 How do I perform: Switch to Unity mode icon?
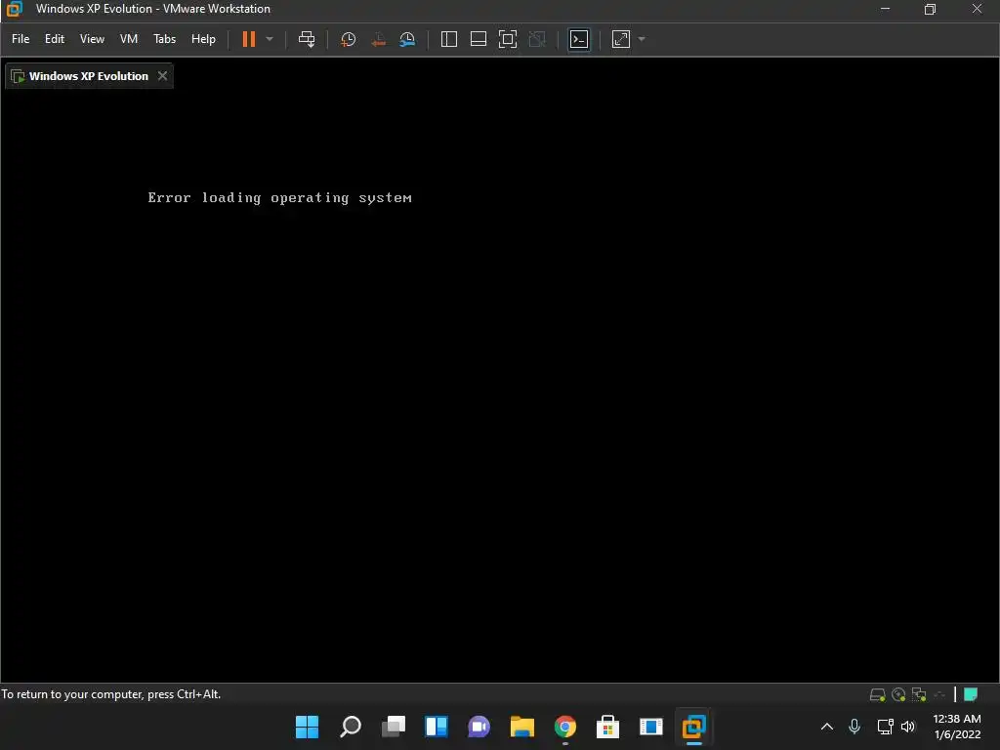(538, 39)
